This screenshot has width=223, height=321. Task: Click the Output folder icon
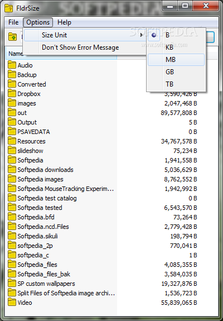[12, 122]
